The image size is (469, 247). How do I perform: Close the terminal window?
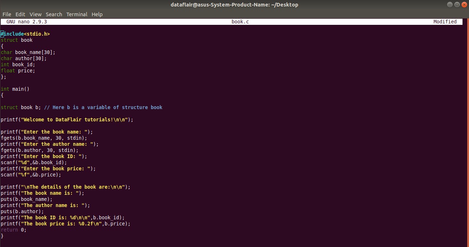point(464,5)
